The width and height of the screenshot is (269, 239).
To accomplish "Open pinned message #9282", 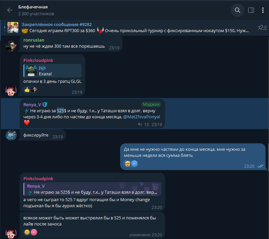I will (x=135, y=28).
